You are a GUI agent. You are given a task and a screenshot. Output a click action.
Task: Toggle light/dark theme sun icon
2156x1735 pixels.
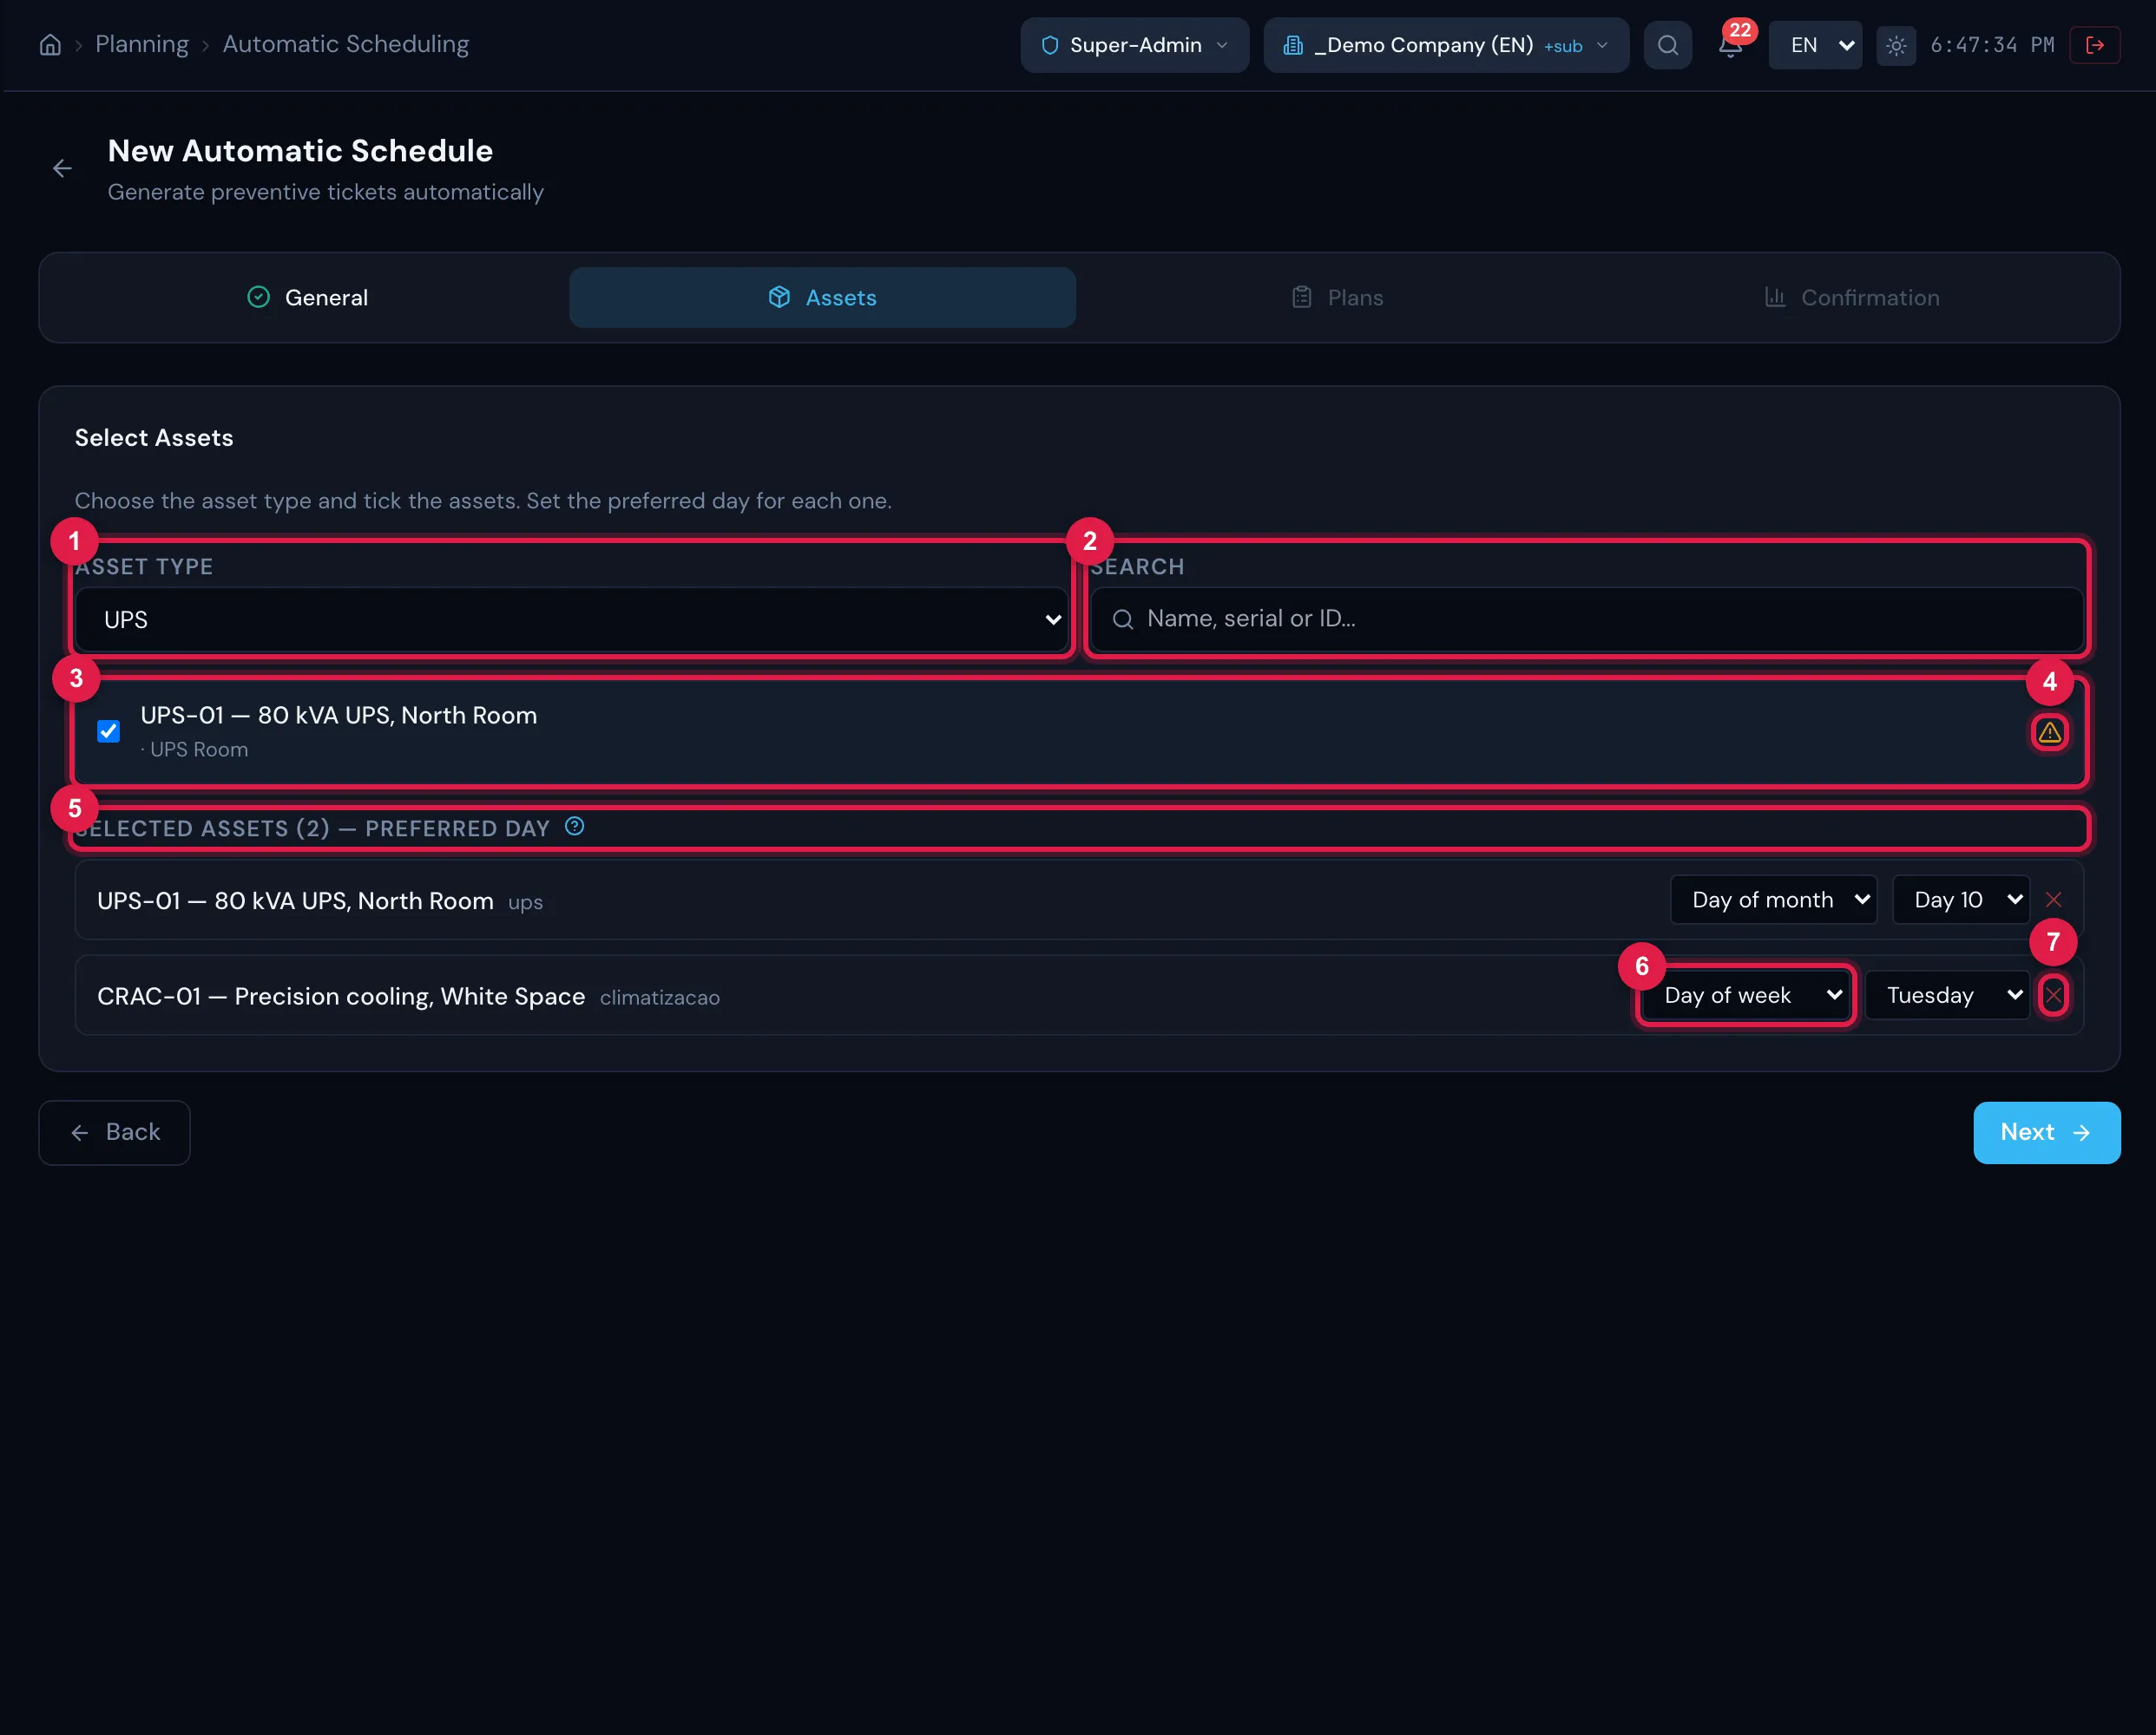point(1895,45)
